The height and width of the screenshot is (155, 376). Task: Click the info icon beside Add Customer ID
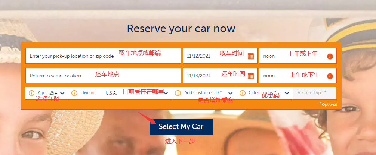[178, 93]
